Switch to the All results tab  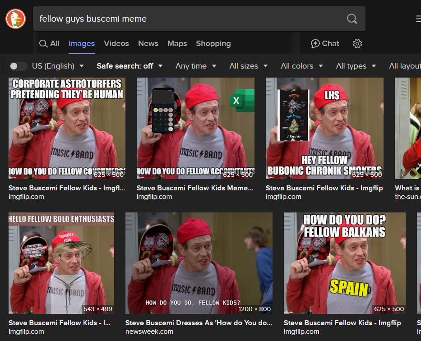click(49, 44)
